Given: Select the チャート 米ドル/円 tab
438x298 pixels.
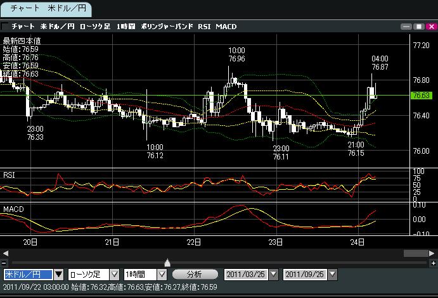Looking at the screenshot, I should (46, 9).
